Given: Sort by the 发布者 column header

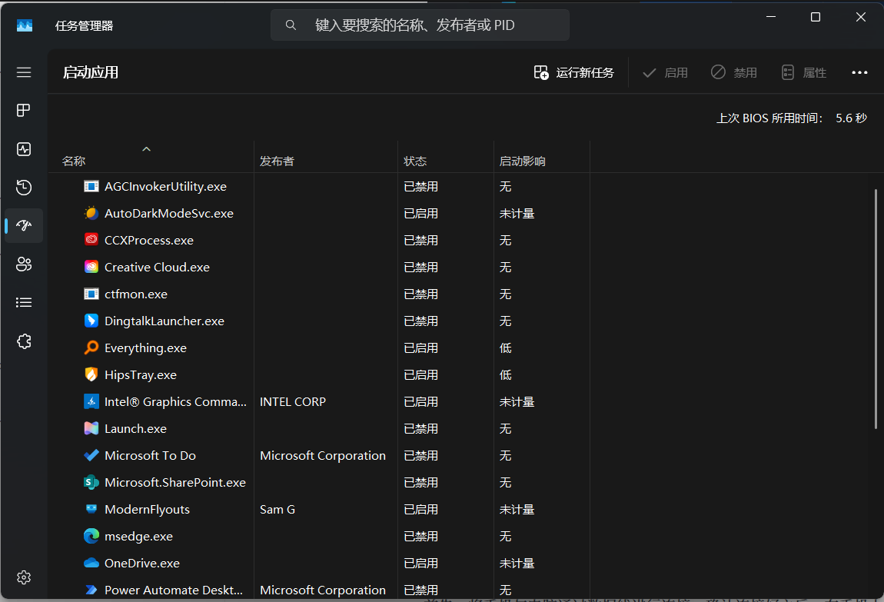Looking at the screenshot, I should (277, 161).
